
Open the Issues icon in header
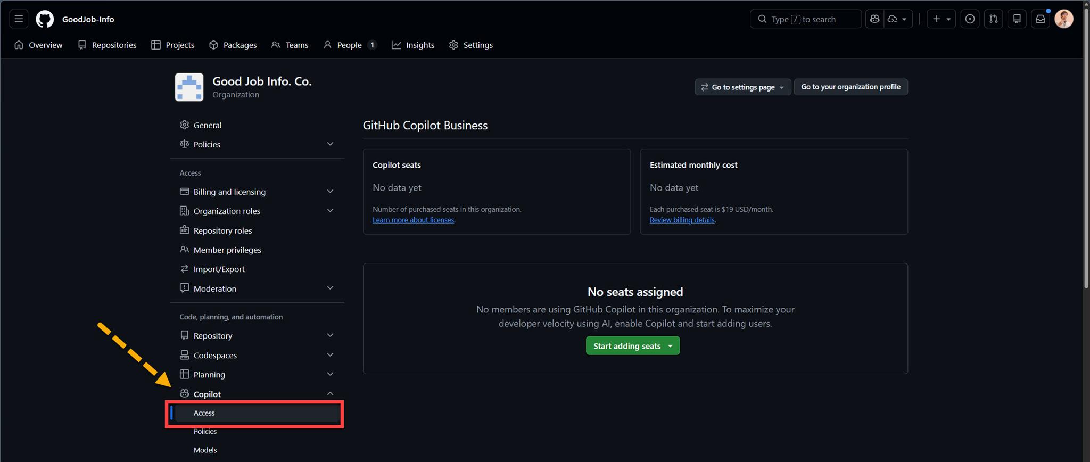[970, 19]
